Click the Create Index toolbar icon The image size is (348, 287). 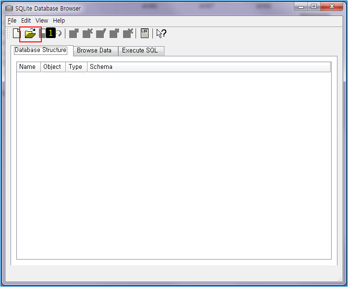(x=114, y=33)
